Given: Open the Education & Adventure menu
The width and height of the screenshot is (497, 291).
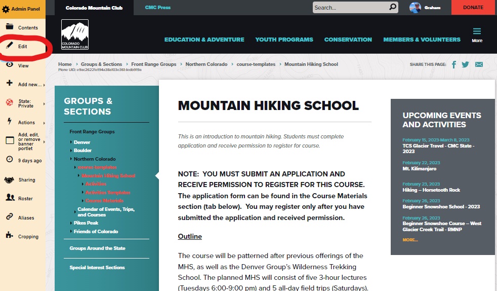Looking at the screenshot, I should [x=204, y=40].
